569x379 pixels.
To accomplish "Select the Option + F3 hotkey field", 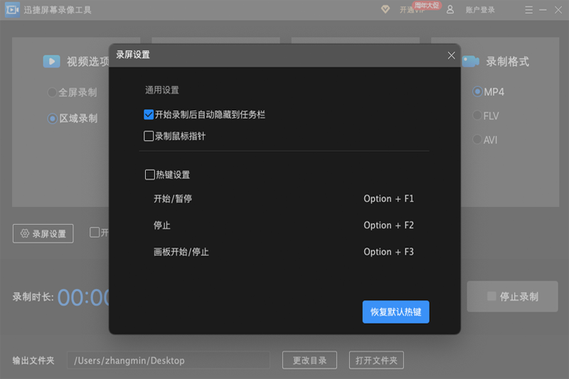I will tap(388, 252).
